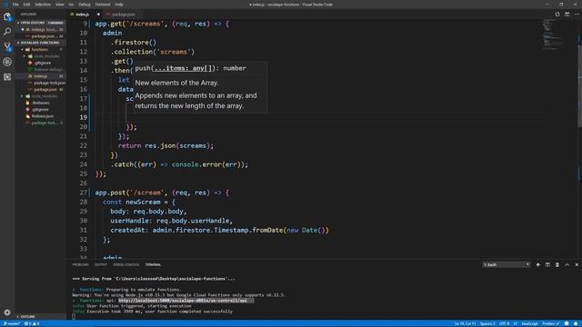This screenshot has width=582, height=327.
Task: Click the feedback smiley in status bar
Action: point(567,323)
